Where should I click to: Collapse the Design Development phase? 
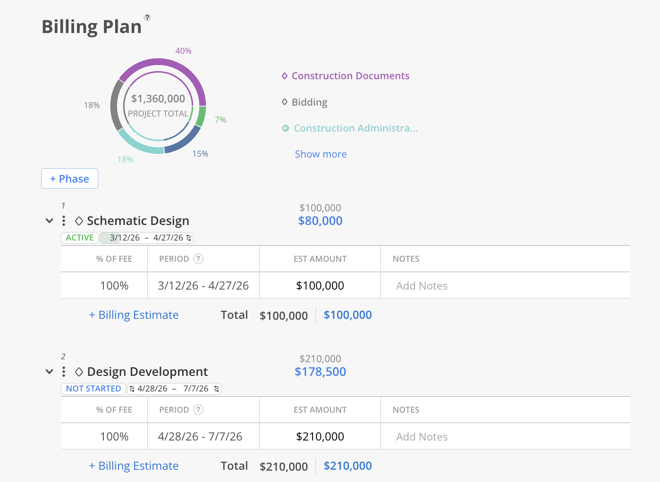coord(49,372)
